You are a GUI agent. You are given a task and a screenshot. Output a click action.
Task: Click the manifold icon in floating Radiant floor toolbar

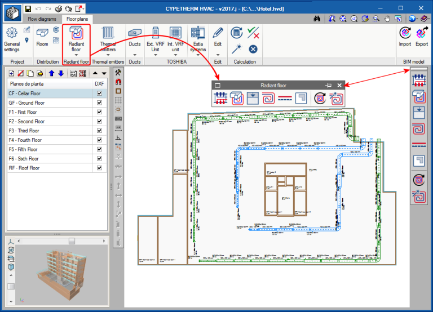[220, 99]
